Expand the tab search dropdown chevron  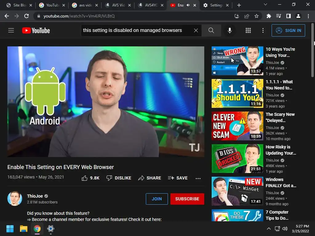[x=265, y=4]
